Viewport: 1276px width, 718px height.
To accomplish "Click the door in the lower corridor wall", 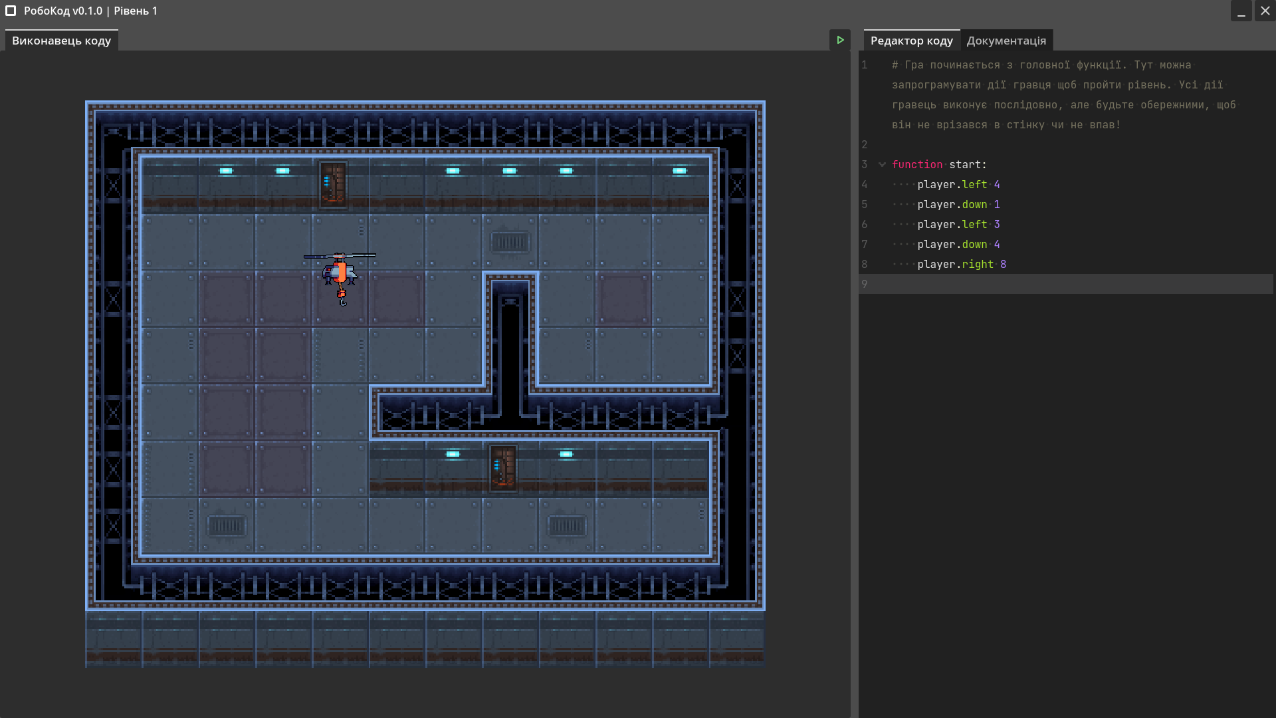I will (x=503, y=468).
